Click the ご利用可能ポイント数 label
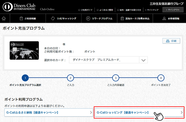Image resolution: width=186 pixels, height=122 pixels. tap(59, 52)
